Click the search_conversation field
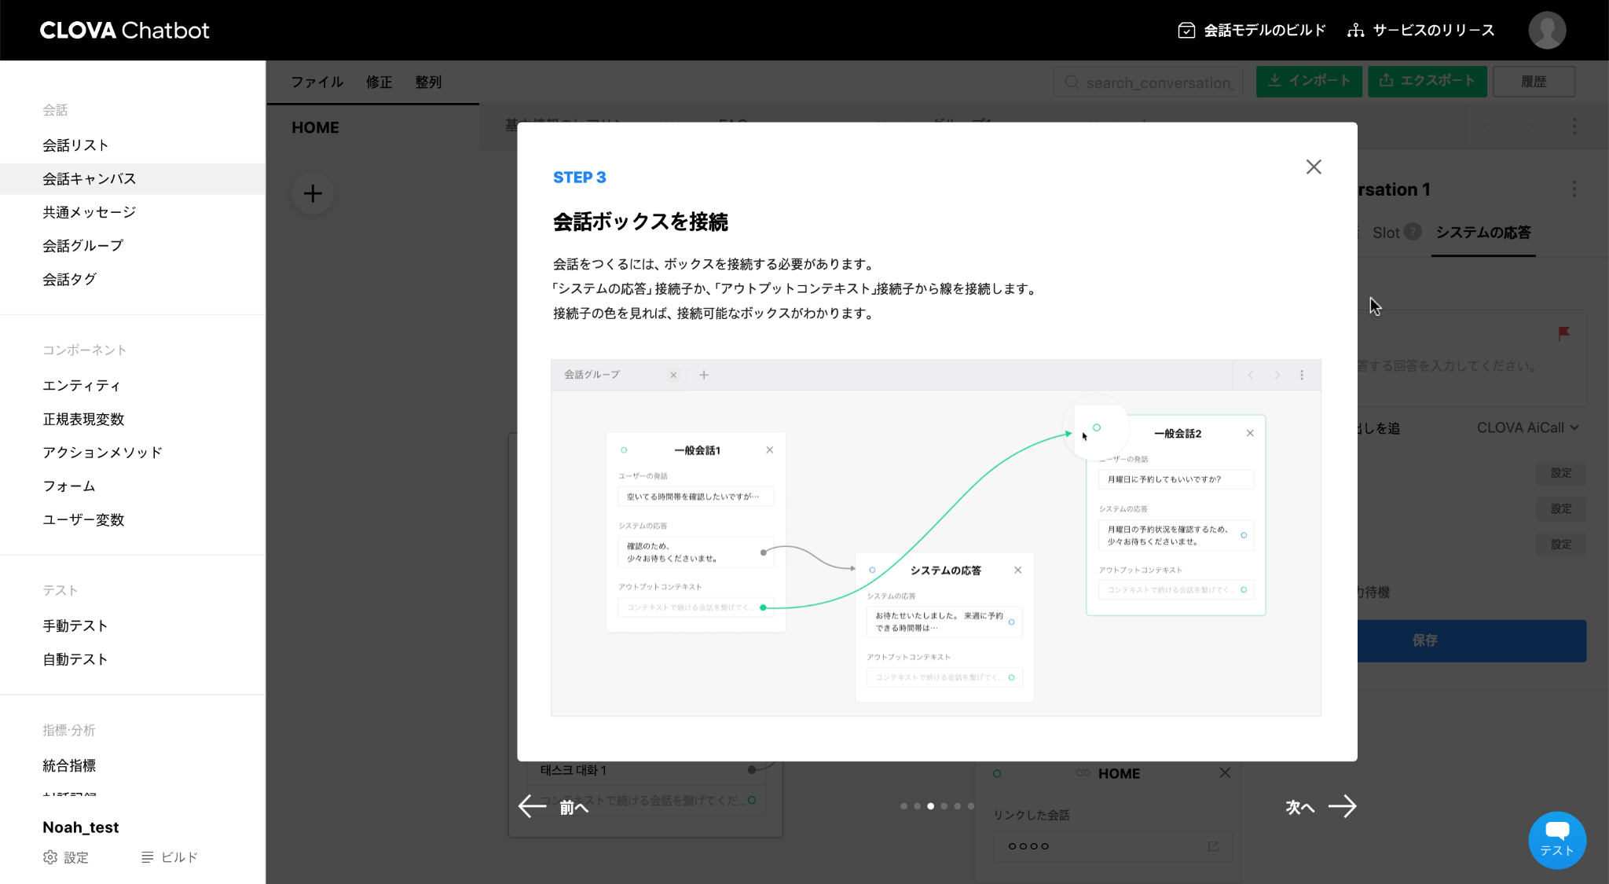 (1148, 83)
